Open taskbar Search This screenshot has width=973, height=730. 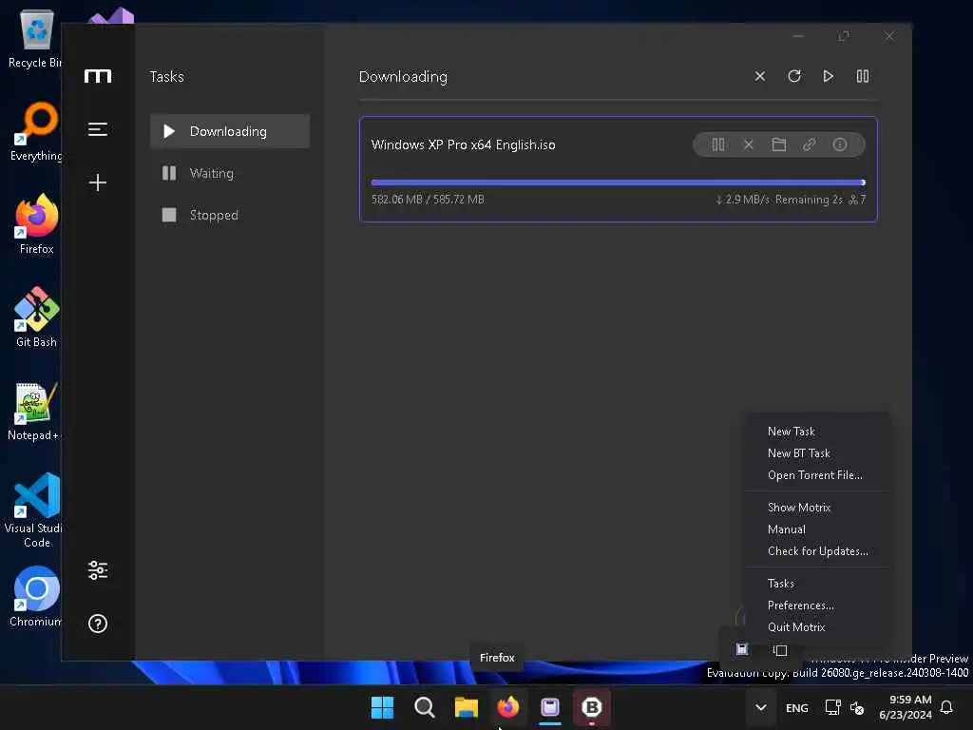tap(425, 707)
